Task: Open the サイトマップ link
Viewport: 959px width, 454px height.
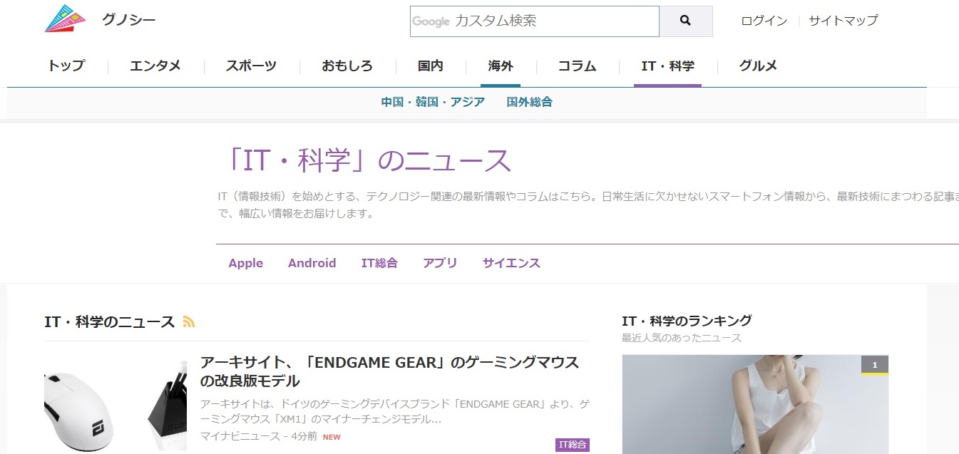Action: (x=843, y=21)
